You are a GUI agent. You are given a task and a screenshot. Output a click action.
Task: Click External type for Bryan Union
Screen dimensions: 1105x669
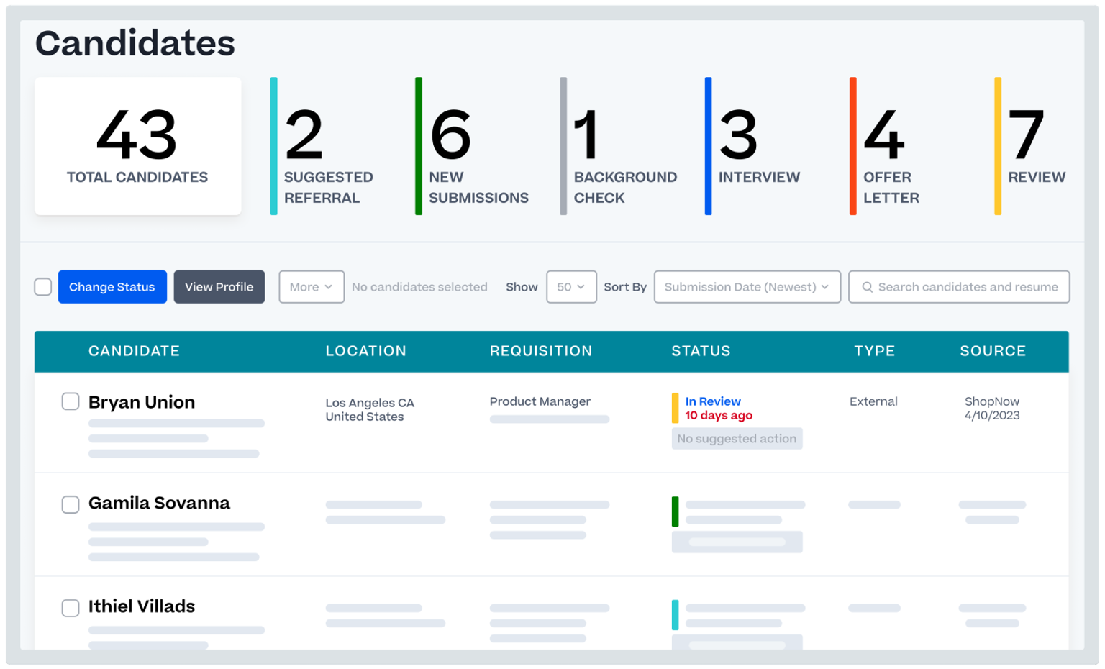pos(873,401)
